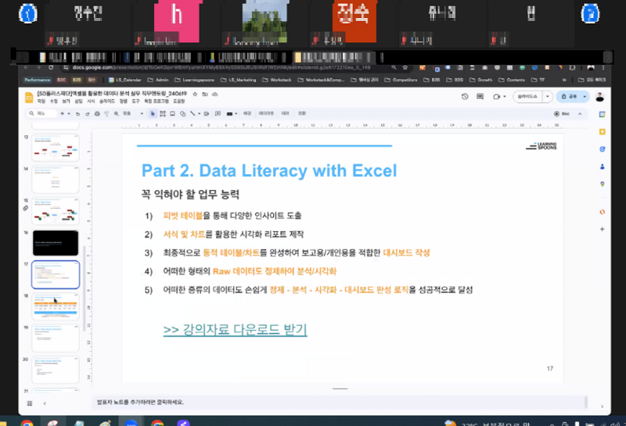Start the slideshow button

[527, 96]
